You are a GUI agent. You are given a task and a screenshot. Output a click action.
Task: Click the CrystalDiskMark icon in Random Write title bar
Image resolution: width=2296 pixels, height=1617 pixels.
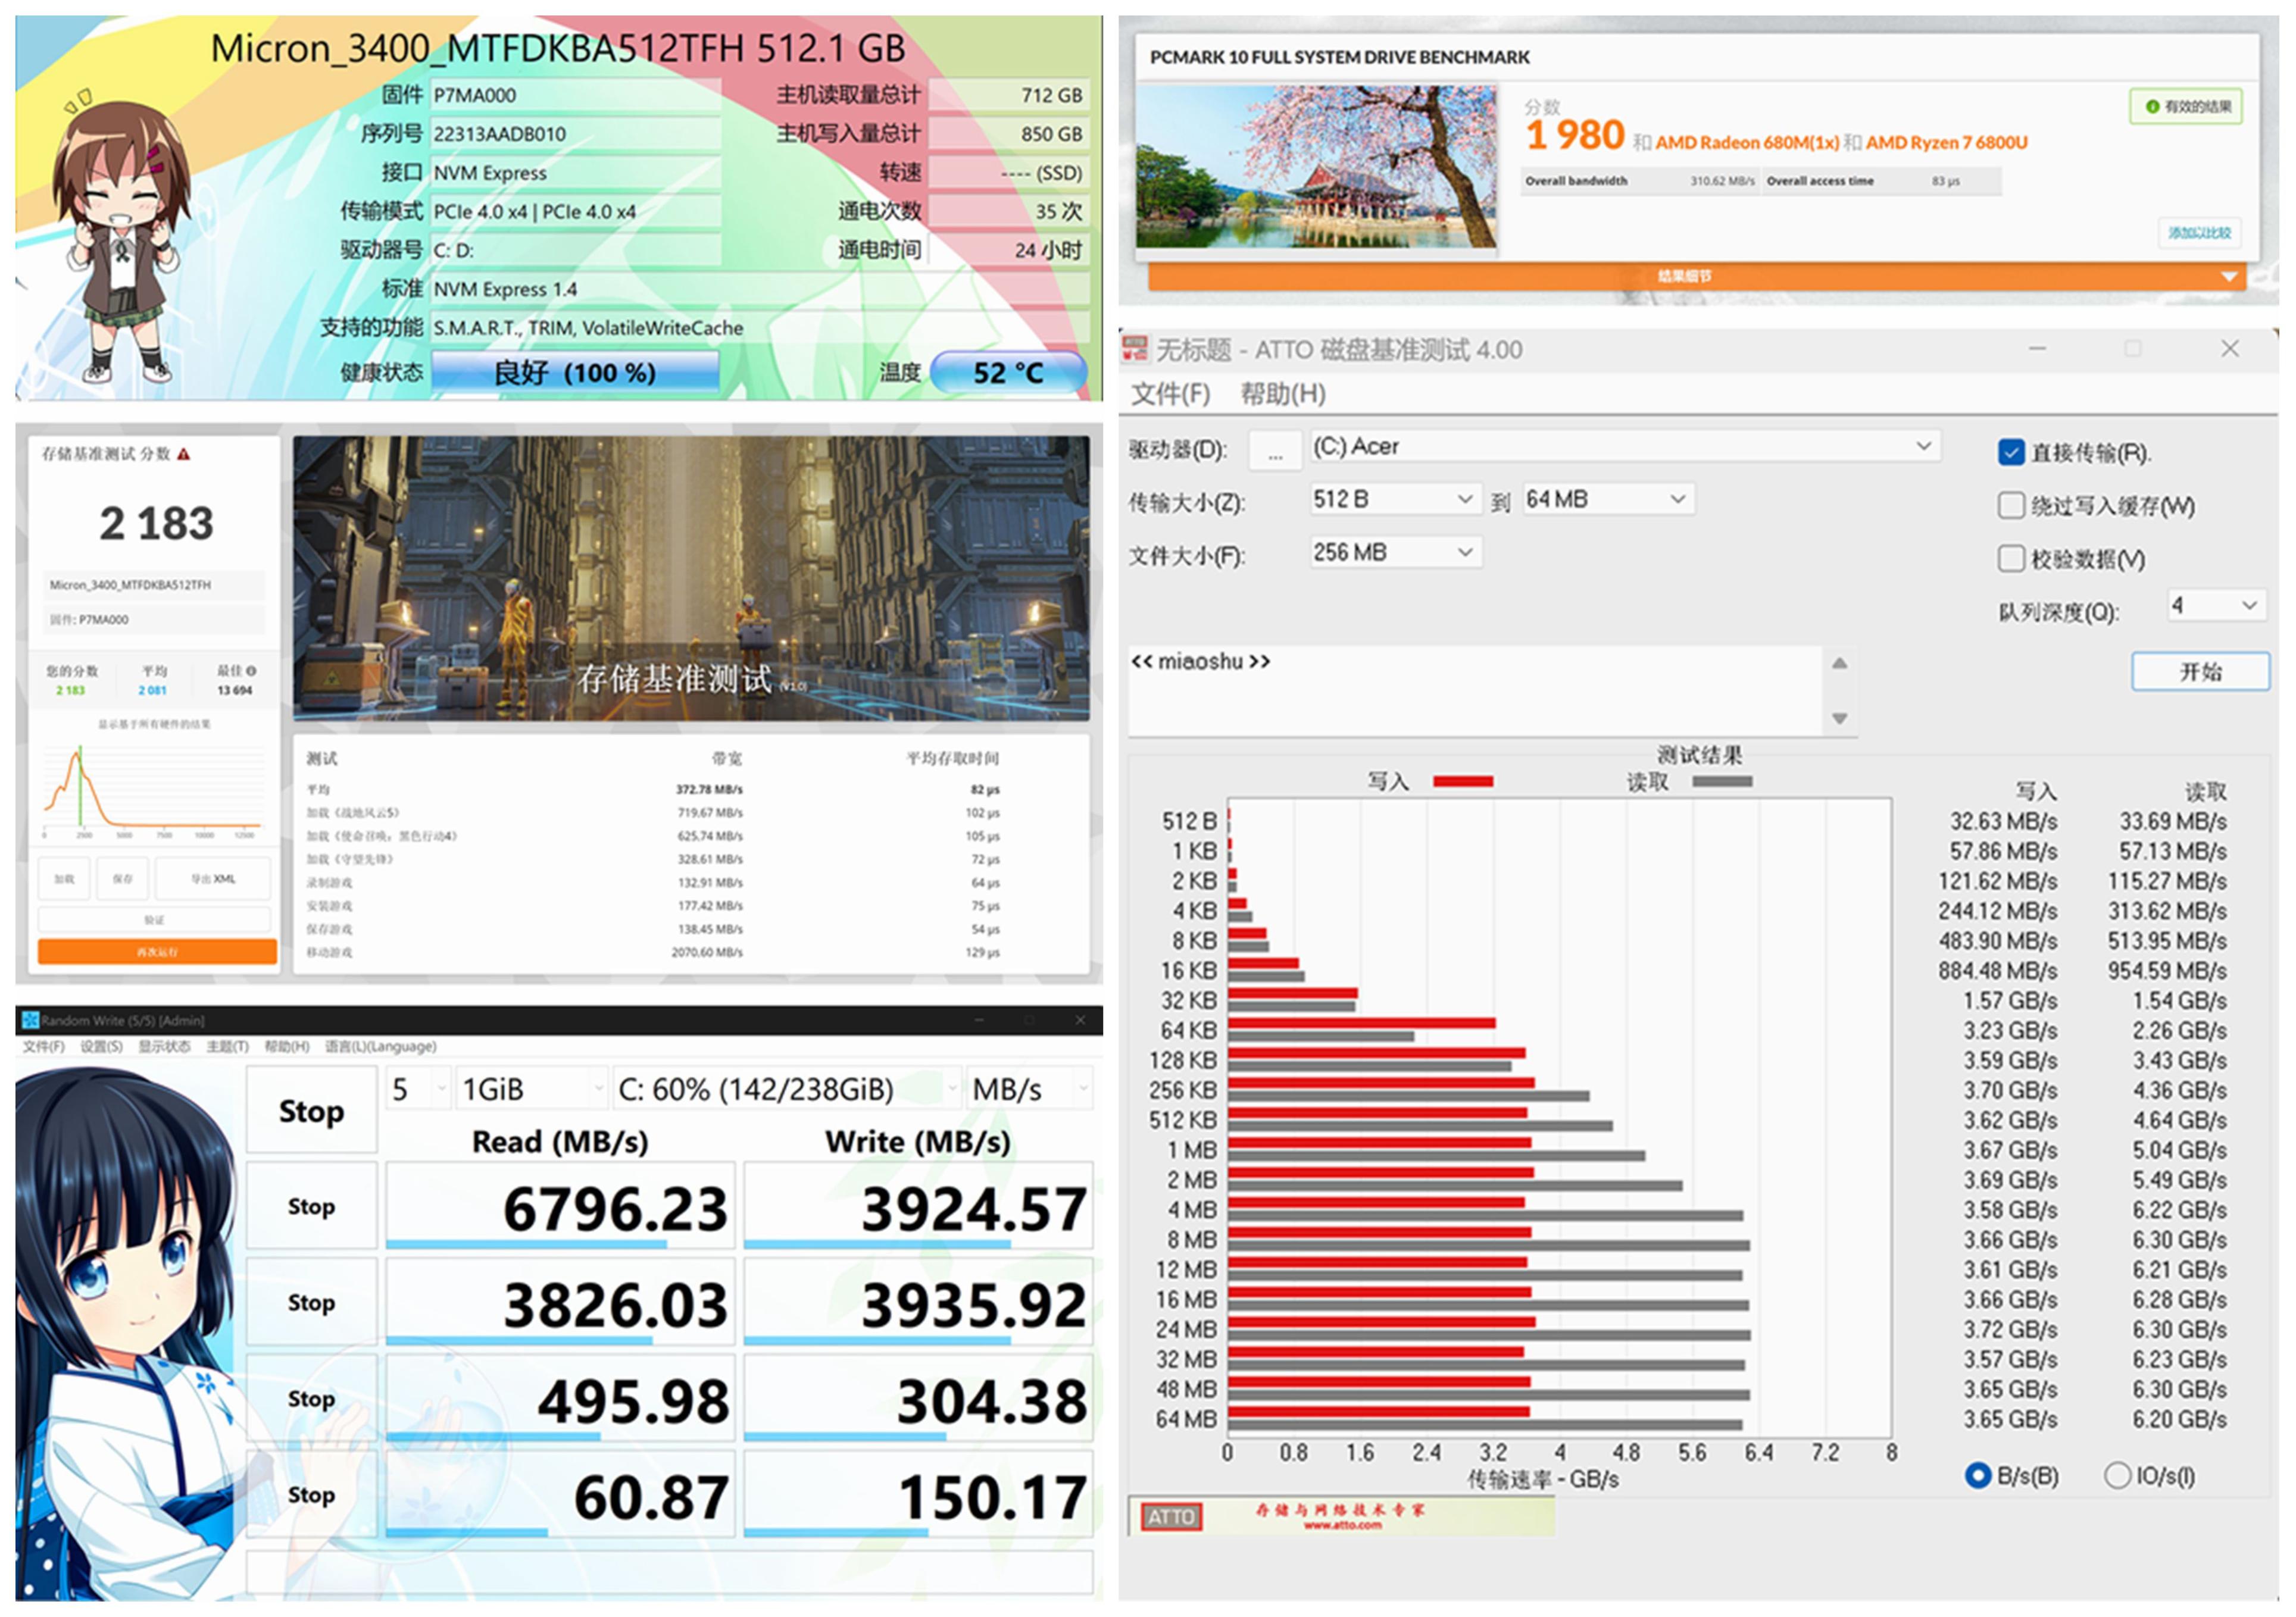[30, 1020]
